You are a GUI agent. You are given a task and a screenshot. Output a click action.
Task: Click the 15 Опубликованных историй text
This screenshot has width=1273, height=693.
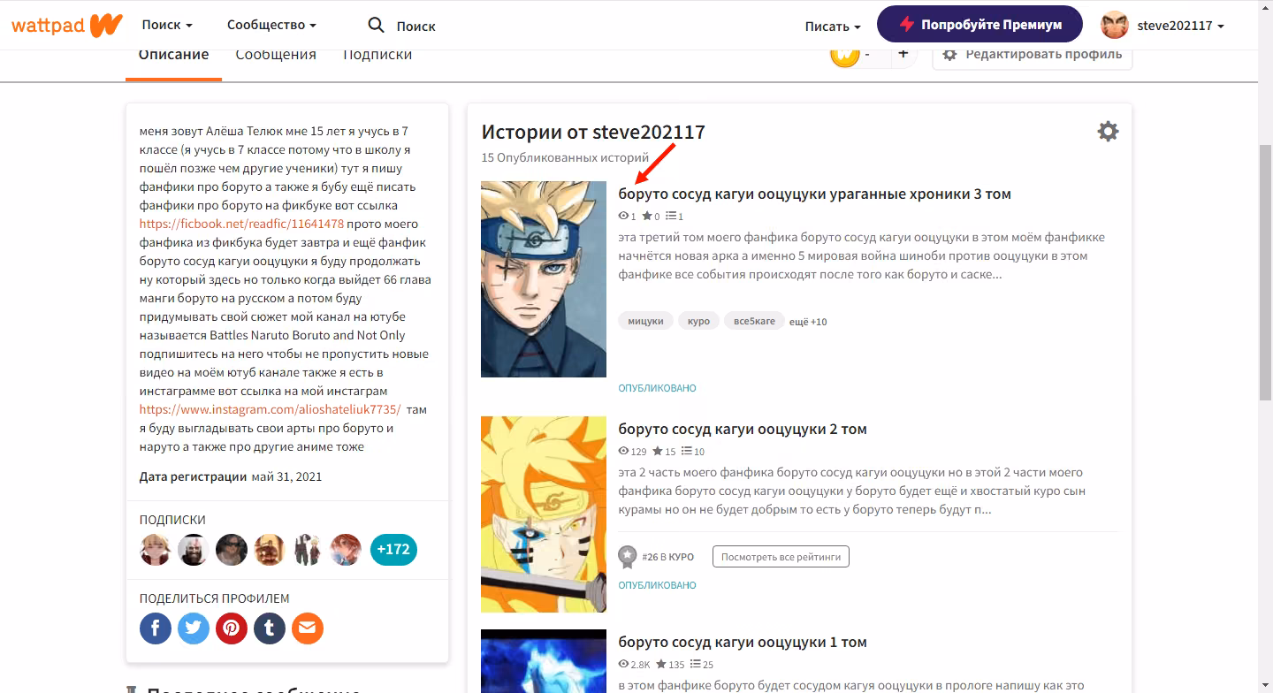point(566,157)
